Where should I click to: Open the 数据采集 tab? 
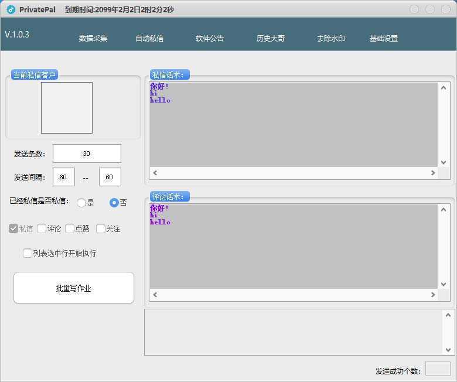coord(93,38)
